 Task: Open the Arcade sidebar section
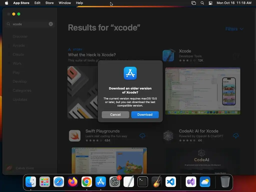click(19, 45)
